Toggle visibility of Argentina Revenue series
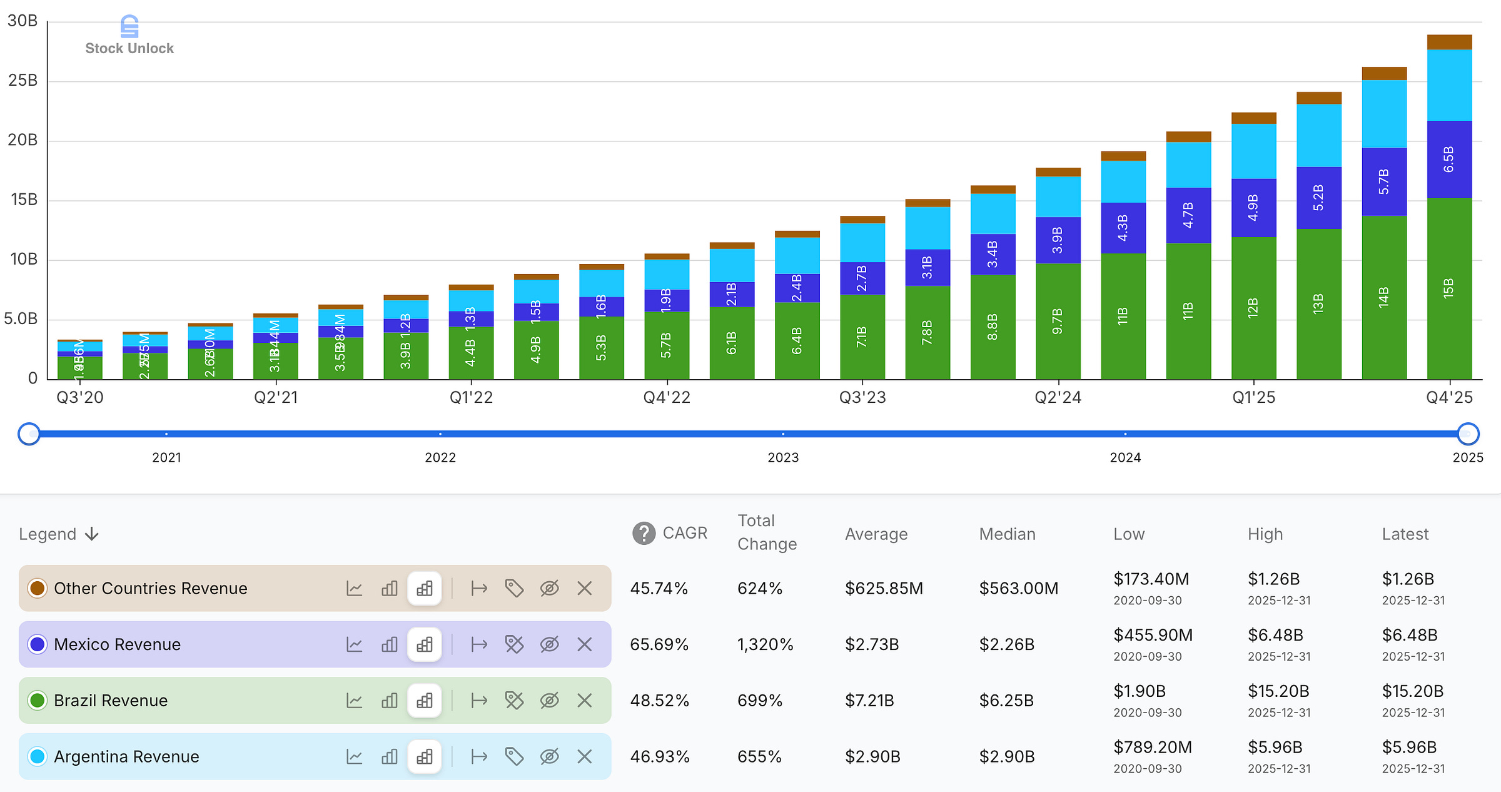Image resolution: width=1501 pixels, height=792 pixels. click(x=549, y=757)
